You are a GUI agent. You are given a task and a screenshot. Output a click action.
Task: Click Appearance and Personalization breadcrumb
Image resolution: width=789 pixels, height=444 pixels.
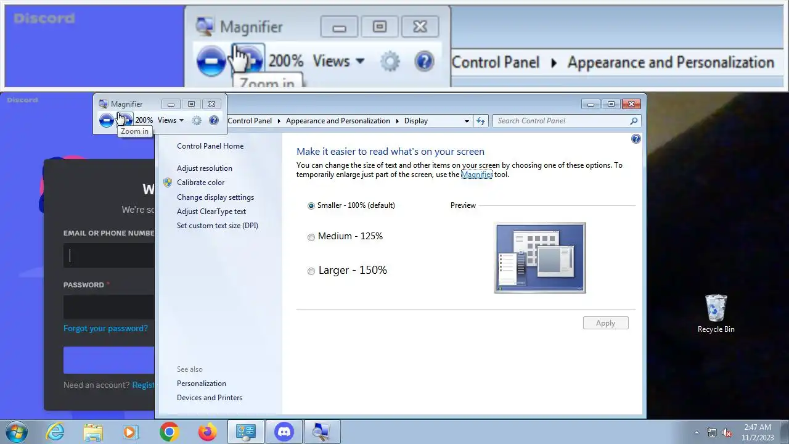[x=338, y=121]
